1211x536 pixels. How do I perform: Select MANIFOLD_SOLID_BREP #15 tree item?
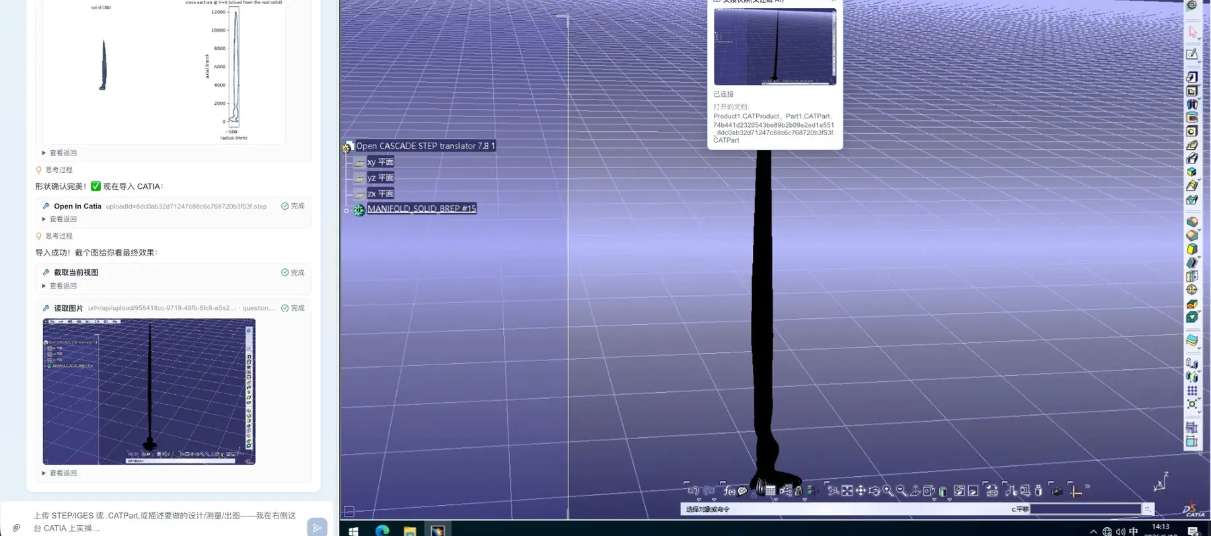(x=421, y=208)
